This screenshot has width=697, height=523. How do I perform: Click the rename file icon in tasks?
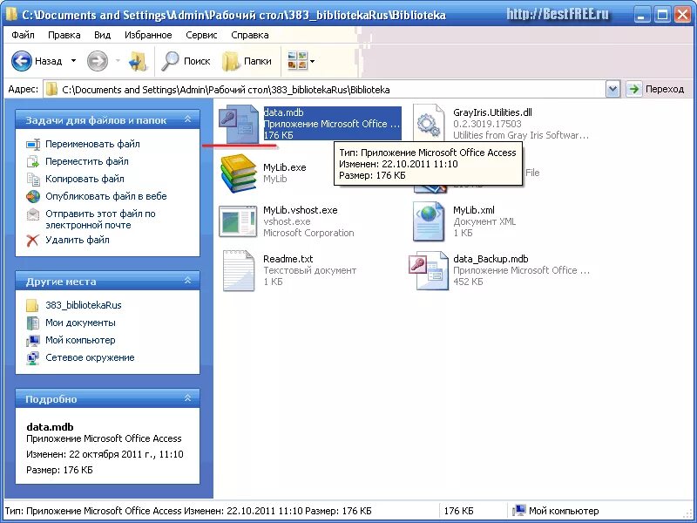33,144
